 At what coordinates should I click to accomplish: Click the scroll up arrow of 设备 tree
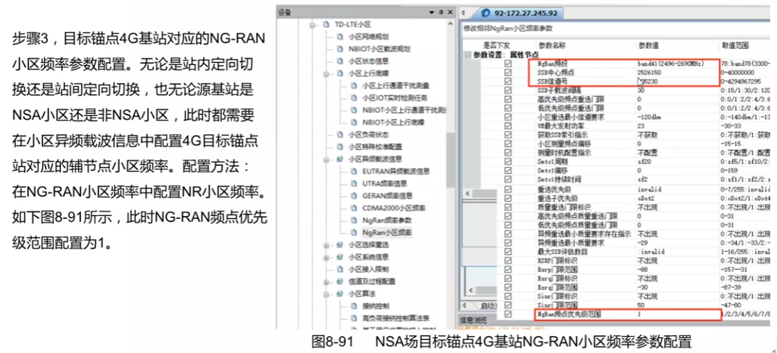451,23
